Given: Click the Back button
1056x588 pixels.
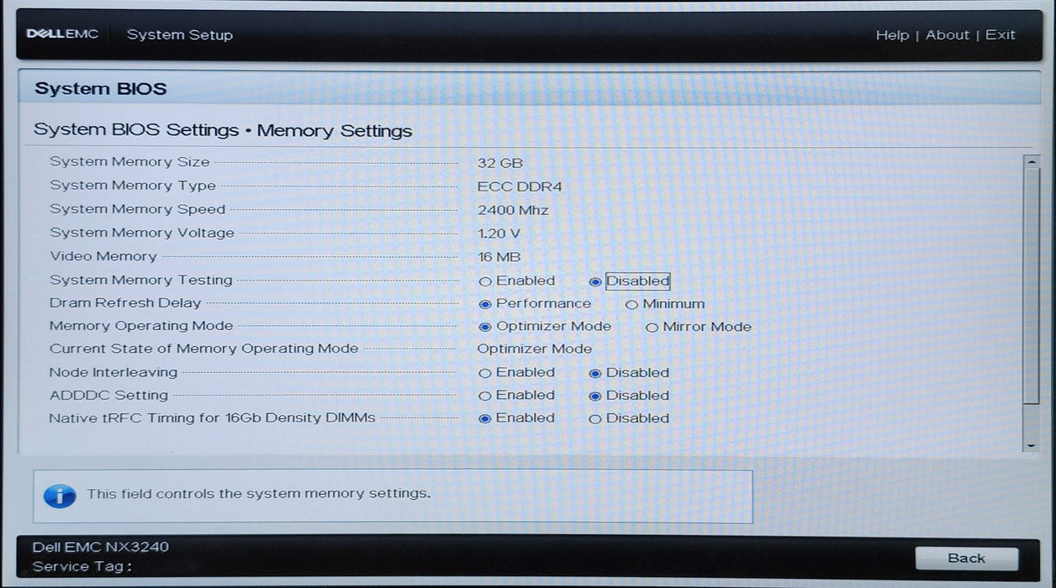Looking at the screenshot, I should pos(967,559).
